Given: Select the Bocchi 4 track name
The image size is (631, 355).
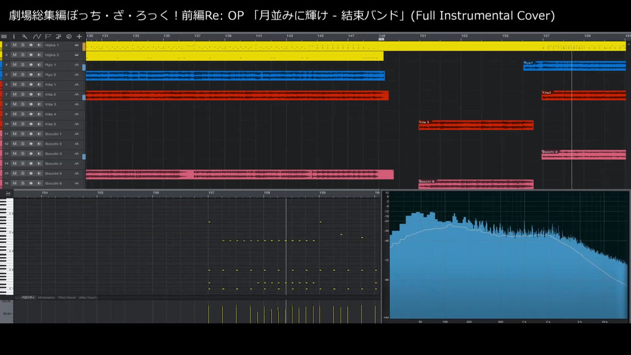Looking at the screenshot, I should click(53, 164).
